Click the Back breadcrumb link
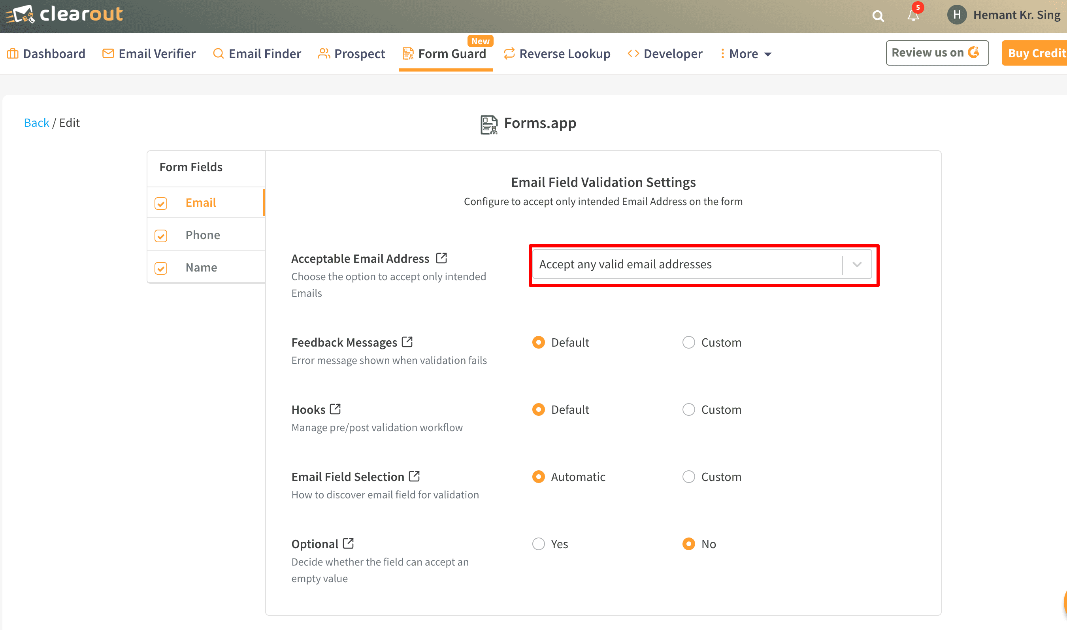 pyautogui.click(x=36, y=123)
